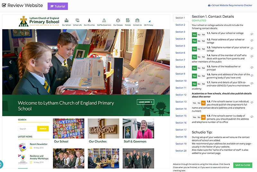
Task: Open the Recent Newsletter news link
Action: [x=39, y=144]
